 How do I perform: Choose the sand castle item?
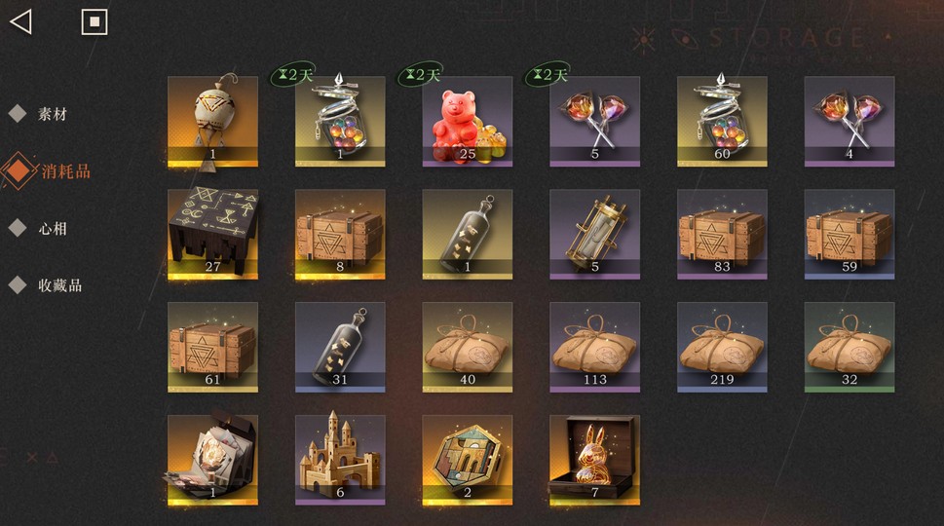point(340,461)
